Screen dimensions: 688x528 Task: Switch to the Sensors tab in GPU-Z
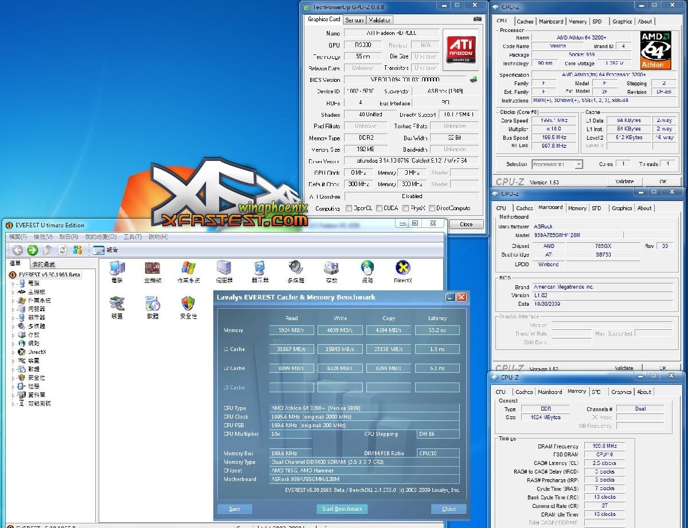354,20
